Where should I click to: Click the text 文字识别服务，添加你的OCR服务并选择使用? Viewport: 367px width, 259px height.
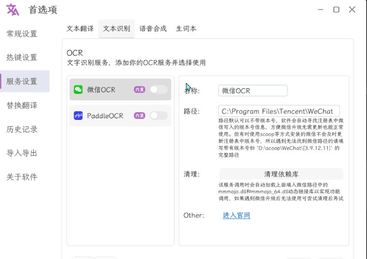136,63
